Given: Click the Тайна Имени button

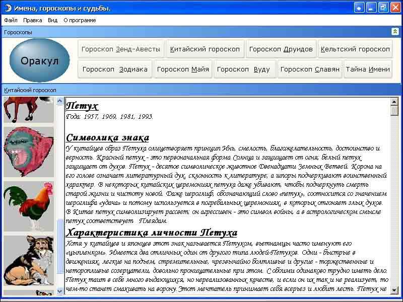Looking at the screenshot, I should click(x=368, y=69).
